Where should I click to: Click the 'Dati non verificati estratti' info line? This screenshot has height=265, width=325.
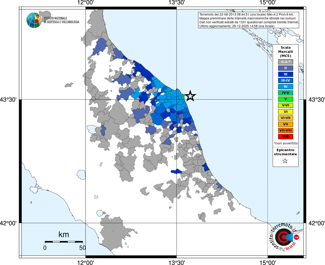[x=249, y=22]
